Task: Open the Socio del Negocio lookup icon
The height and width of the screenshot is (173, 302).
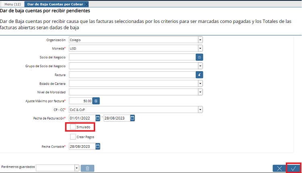Action: 199,57
